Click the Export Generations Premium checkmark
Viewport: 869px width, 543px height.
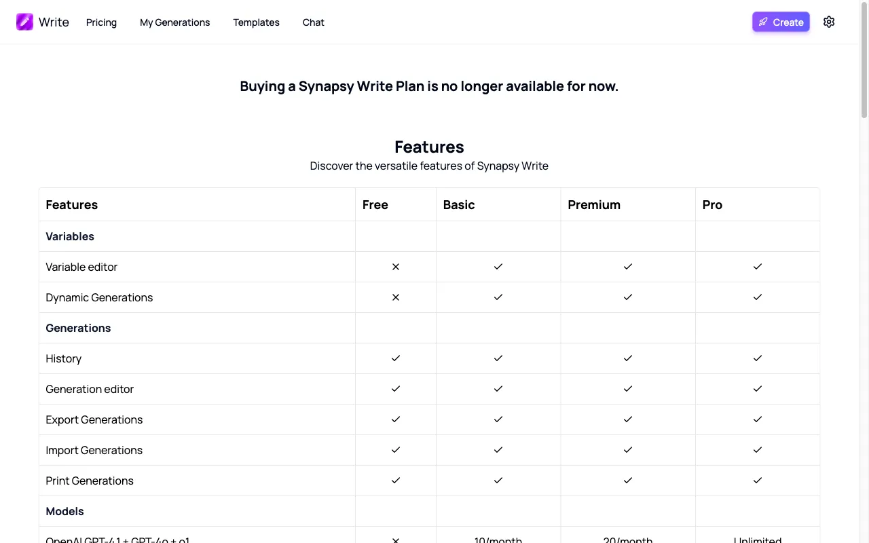[628, 419]
